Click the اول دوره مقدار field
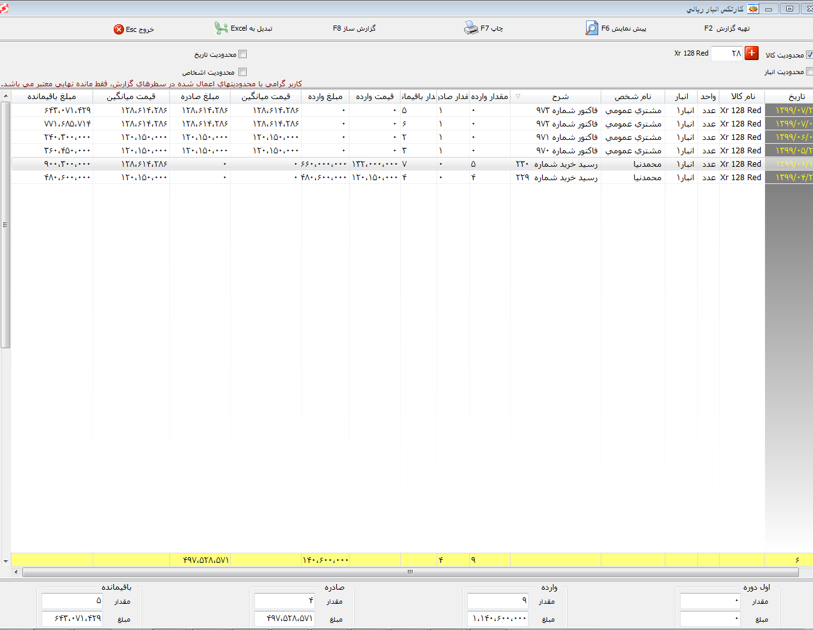The height and width of the screenshot is (630, 813). click(x=710, y=601)
